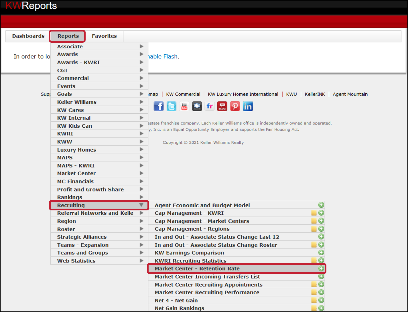
Task: Open the YouTube social icon
Action: [184, 106]
